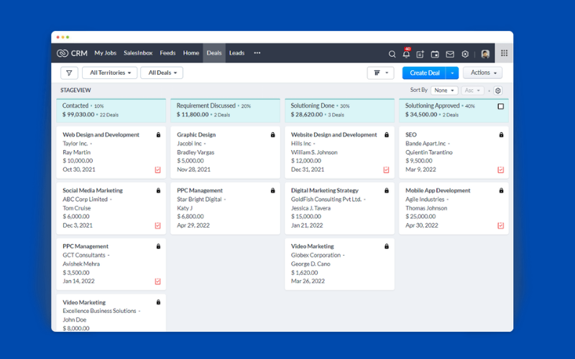Viewport: 575px width, 359px height.
Task: Open the SalesInbox tab
Action: (138, 53)
